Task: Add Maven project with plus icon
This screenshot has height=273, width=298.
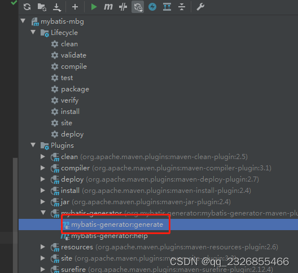Action: tap(75, 7)
